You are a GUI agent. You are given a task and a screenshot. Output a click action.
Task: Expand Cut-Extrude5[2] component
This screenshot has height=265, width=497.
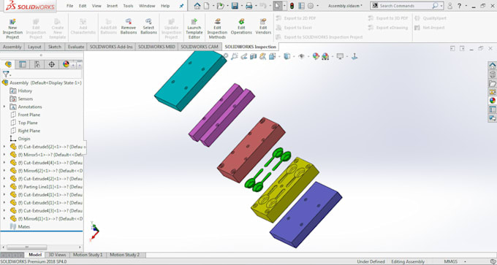pyautogui.click(x=4, y=147)
